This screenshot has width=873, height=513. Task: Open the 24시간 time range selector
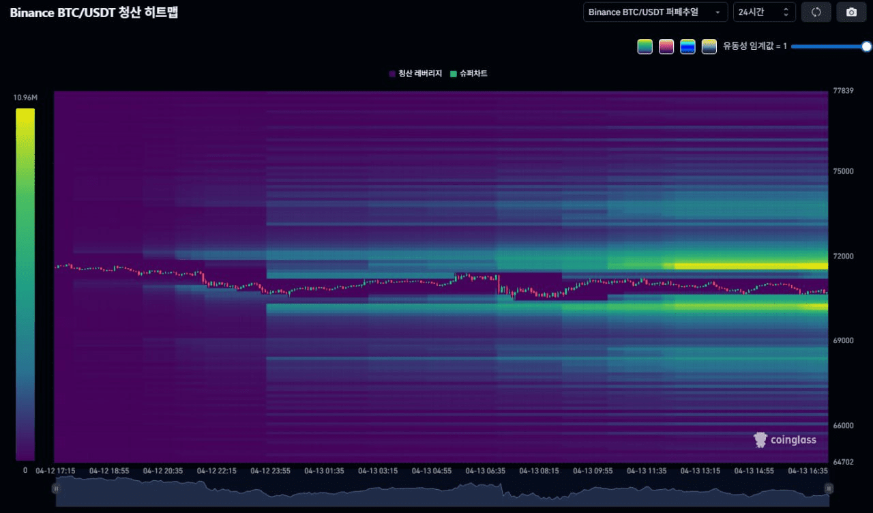pyautogui.click(x=765, y=12)
